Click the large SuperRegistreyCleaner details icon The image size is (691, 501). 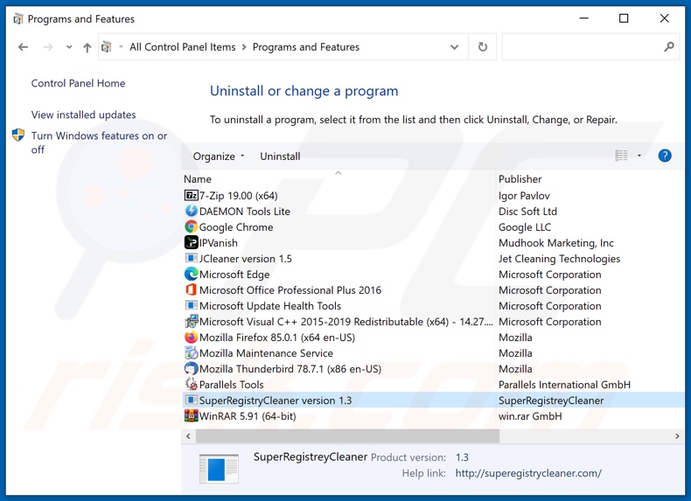[x=219, y=469]
